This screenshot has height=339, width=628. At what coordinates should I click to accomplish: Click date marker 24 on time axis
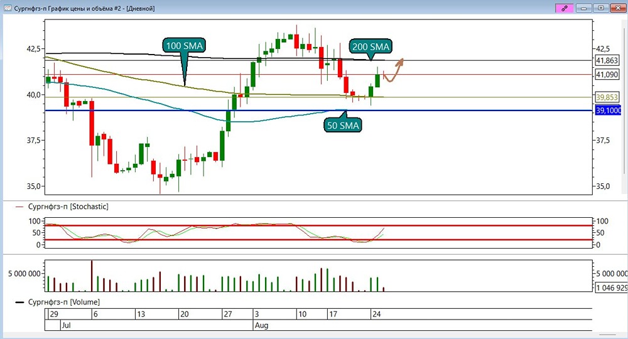[x=376, y=314]
